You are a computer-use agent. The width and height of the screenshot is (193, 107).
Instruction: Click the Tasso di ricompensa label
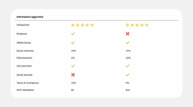click(x=28, y=83)
